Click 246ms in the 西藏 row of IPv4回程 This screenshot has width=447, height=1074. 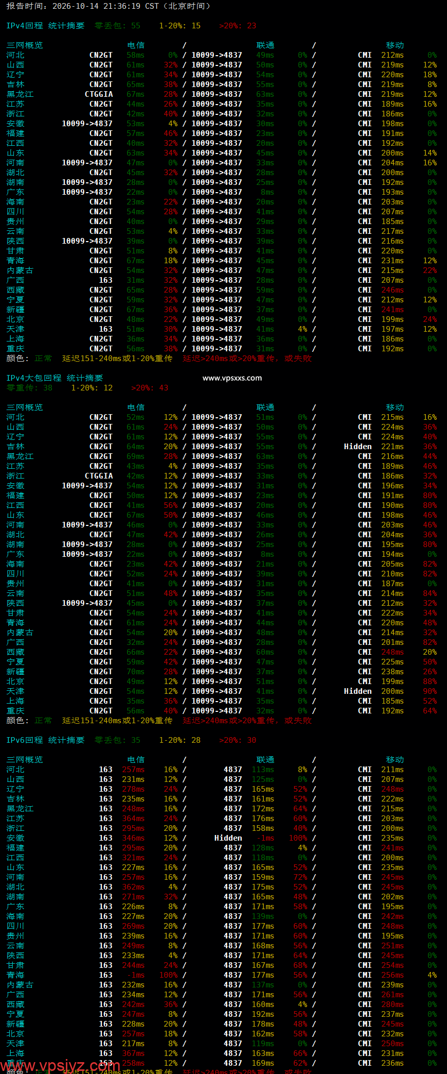[392, 290]
